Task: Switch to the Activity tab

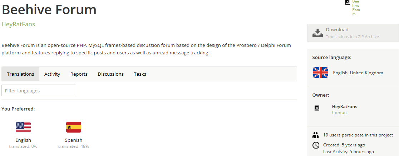Action: click(52, 74)
